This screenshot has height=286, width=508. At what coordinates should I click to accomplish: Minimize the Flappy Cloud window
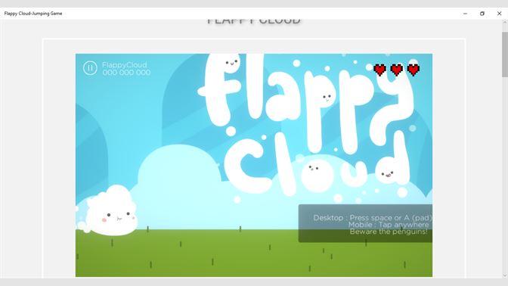465,14
